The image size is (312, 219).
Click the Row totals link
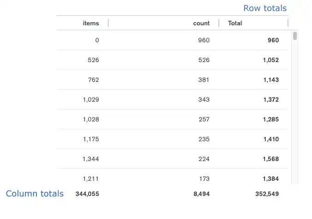[x=265, y=8]
